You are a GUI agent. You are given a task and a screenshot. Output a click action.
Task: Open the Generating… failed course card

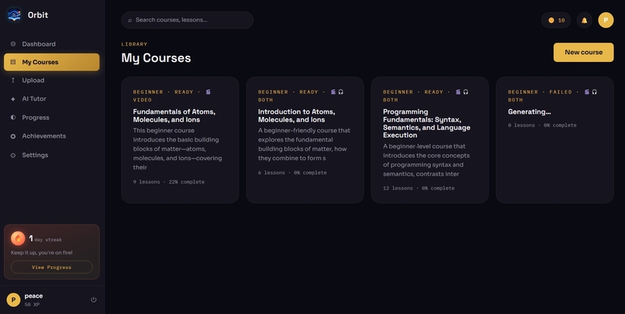tap(555, 140)
